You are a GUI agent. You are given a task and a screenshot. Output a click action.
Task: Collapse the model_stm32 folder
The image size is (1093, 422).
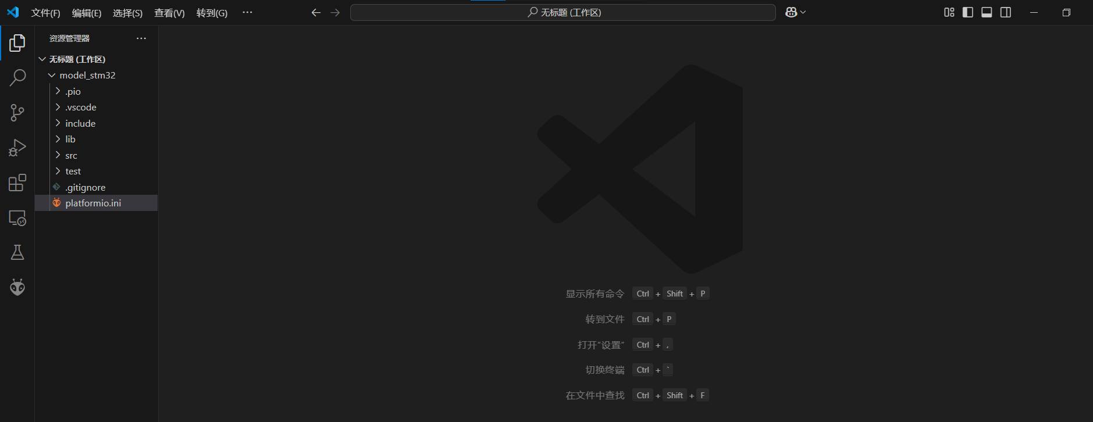pos(97,75)
